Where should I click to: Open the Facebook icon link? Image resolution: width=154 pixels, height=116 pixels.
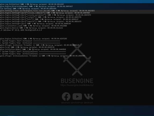click(x=66, y=97)
